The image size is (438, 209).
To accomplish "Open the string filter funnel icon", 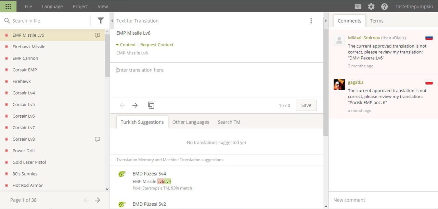I will [101, 21].
